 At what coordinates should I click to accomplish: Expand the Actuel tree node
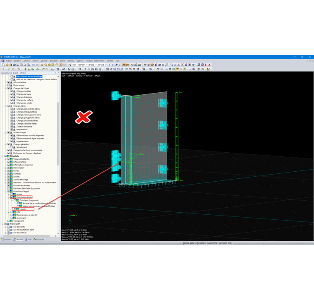point(9,194)
